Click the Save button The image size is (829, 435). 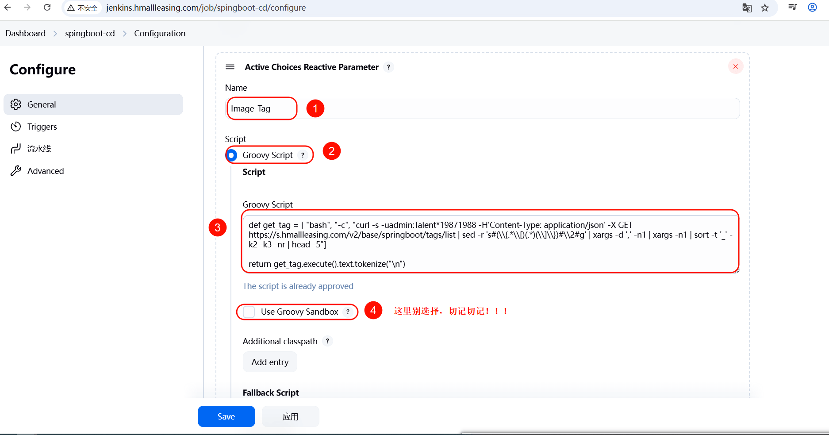pyautogui.click(x=226, y=416)
